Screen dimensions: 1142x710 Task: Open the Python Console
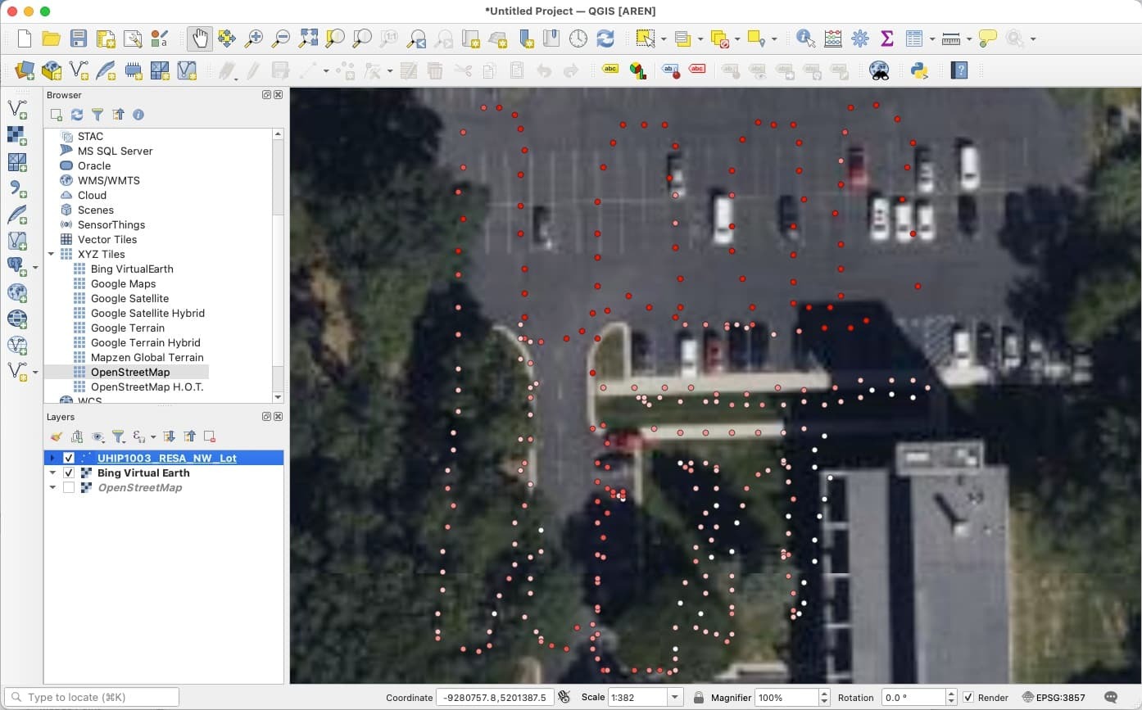point(919,70)
